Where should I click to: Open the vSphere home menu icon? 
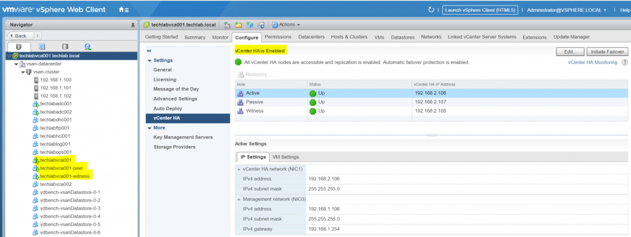(x=123, y=10)
